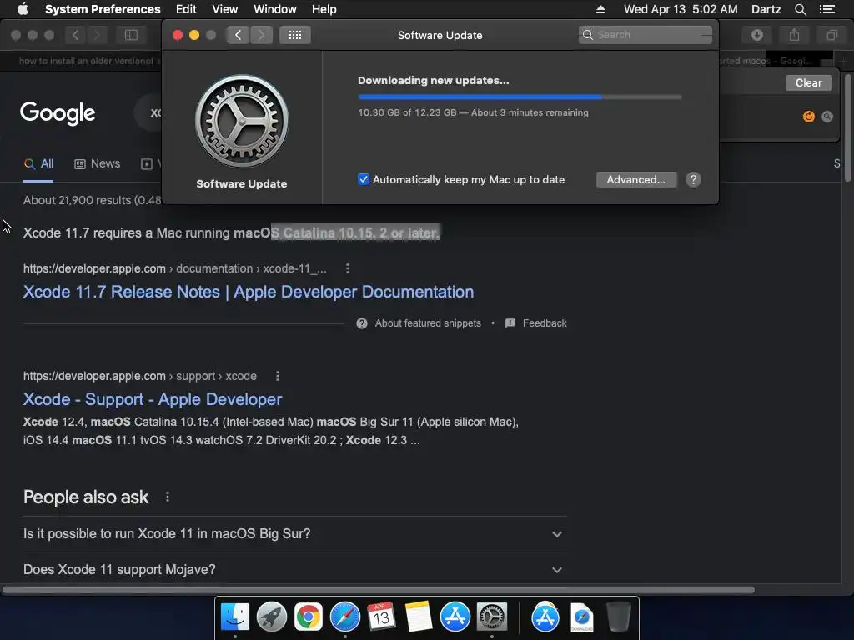The width and height of the screenshot is (854, 640).
Task: Click the download progress bar
Action: (x=520, y=97)
